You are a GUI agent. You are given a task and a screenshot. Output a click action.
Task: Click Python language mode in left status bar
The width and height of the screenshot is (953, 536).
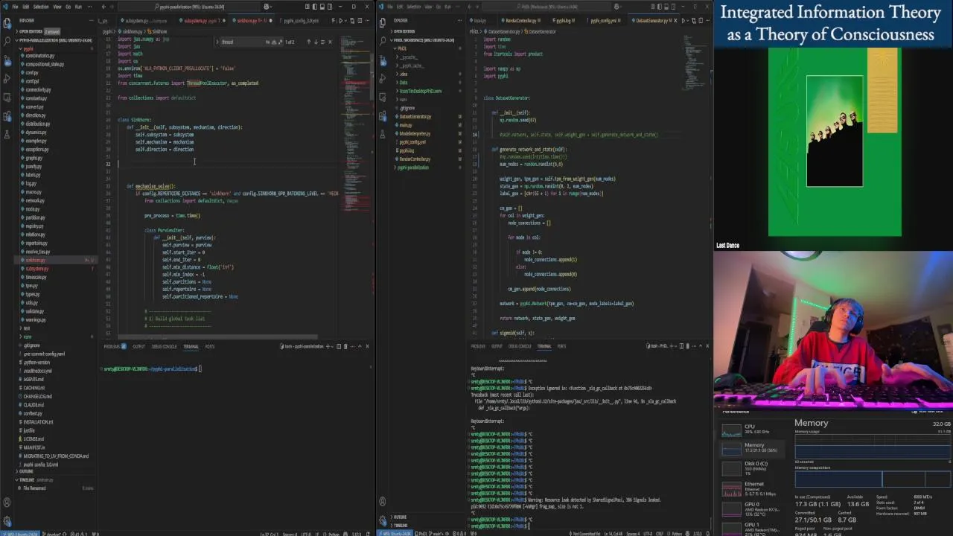click(334, 533)
